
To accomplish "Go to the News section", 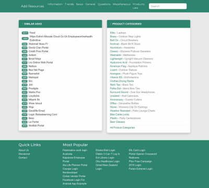I will [x=79, y=4].
